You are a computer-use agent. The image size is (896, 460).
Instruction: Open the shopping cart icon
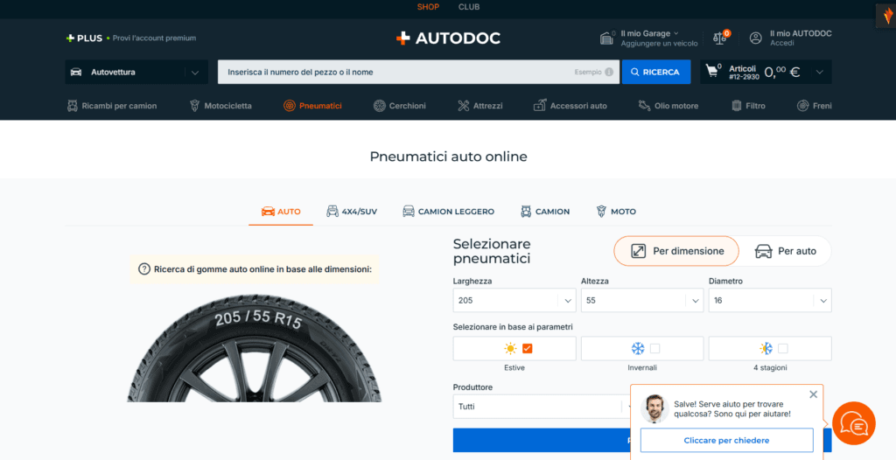pos(712,71)
